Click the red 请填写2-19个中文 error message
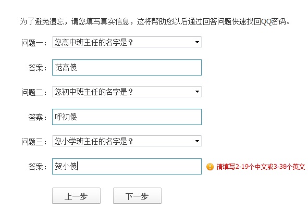 [261, 167]
